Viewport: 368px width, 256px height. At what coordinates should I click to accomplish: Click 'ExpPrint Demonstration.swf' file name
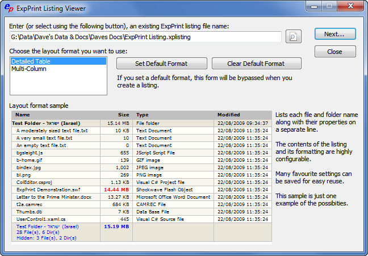(48, 190)
